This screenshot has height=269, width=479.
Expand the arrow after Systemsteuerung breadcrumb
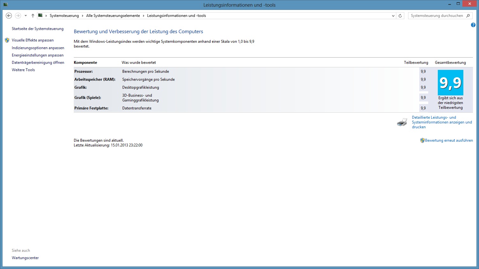click(x=82, y=16)
